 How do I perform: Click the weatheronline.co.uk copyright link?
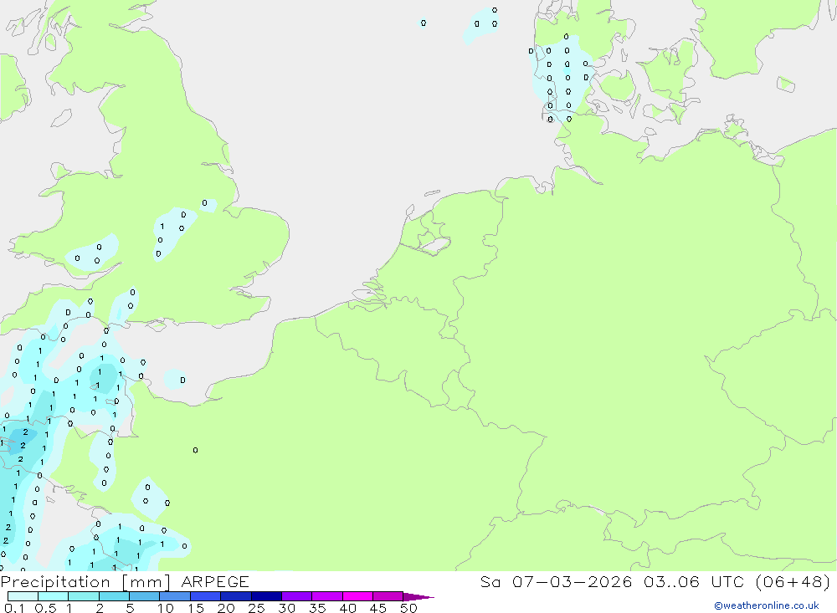tap(767, 605)
